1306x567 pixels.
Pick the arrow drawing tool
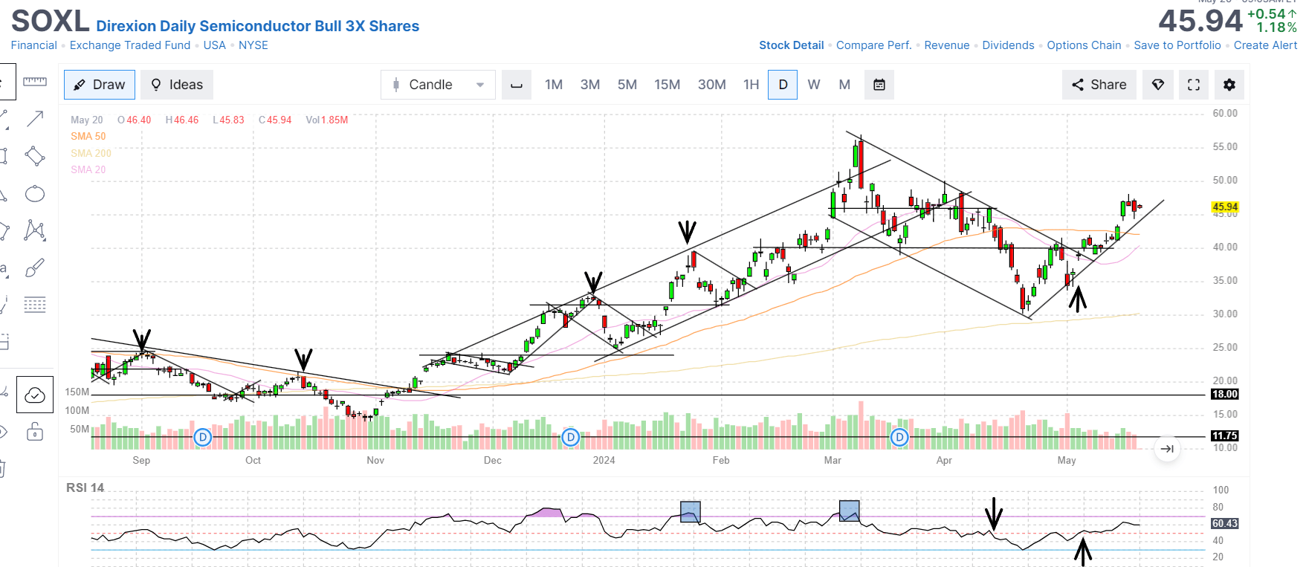[x=35, y=119]
